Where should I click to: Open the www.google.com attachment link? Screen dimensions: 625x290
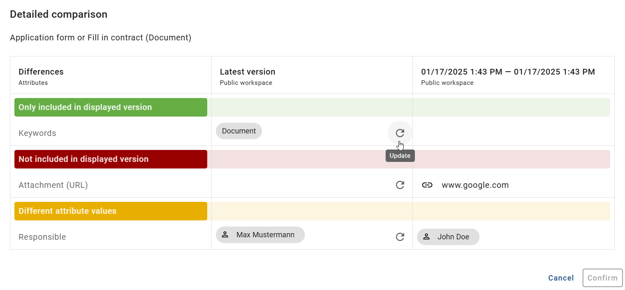(x=475, y=185)
